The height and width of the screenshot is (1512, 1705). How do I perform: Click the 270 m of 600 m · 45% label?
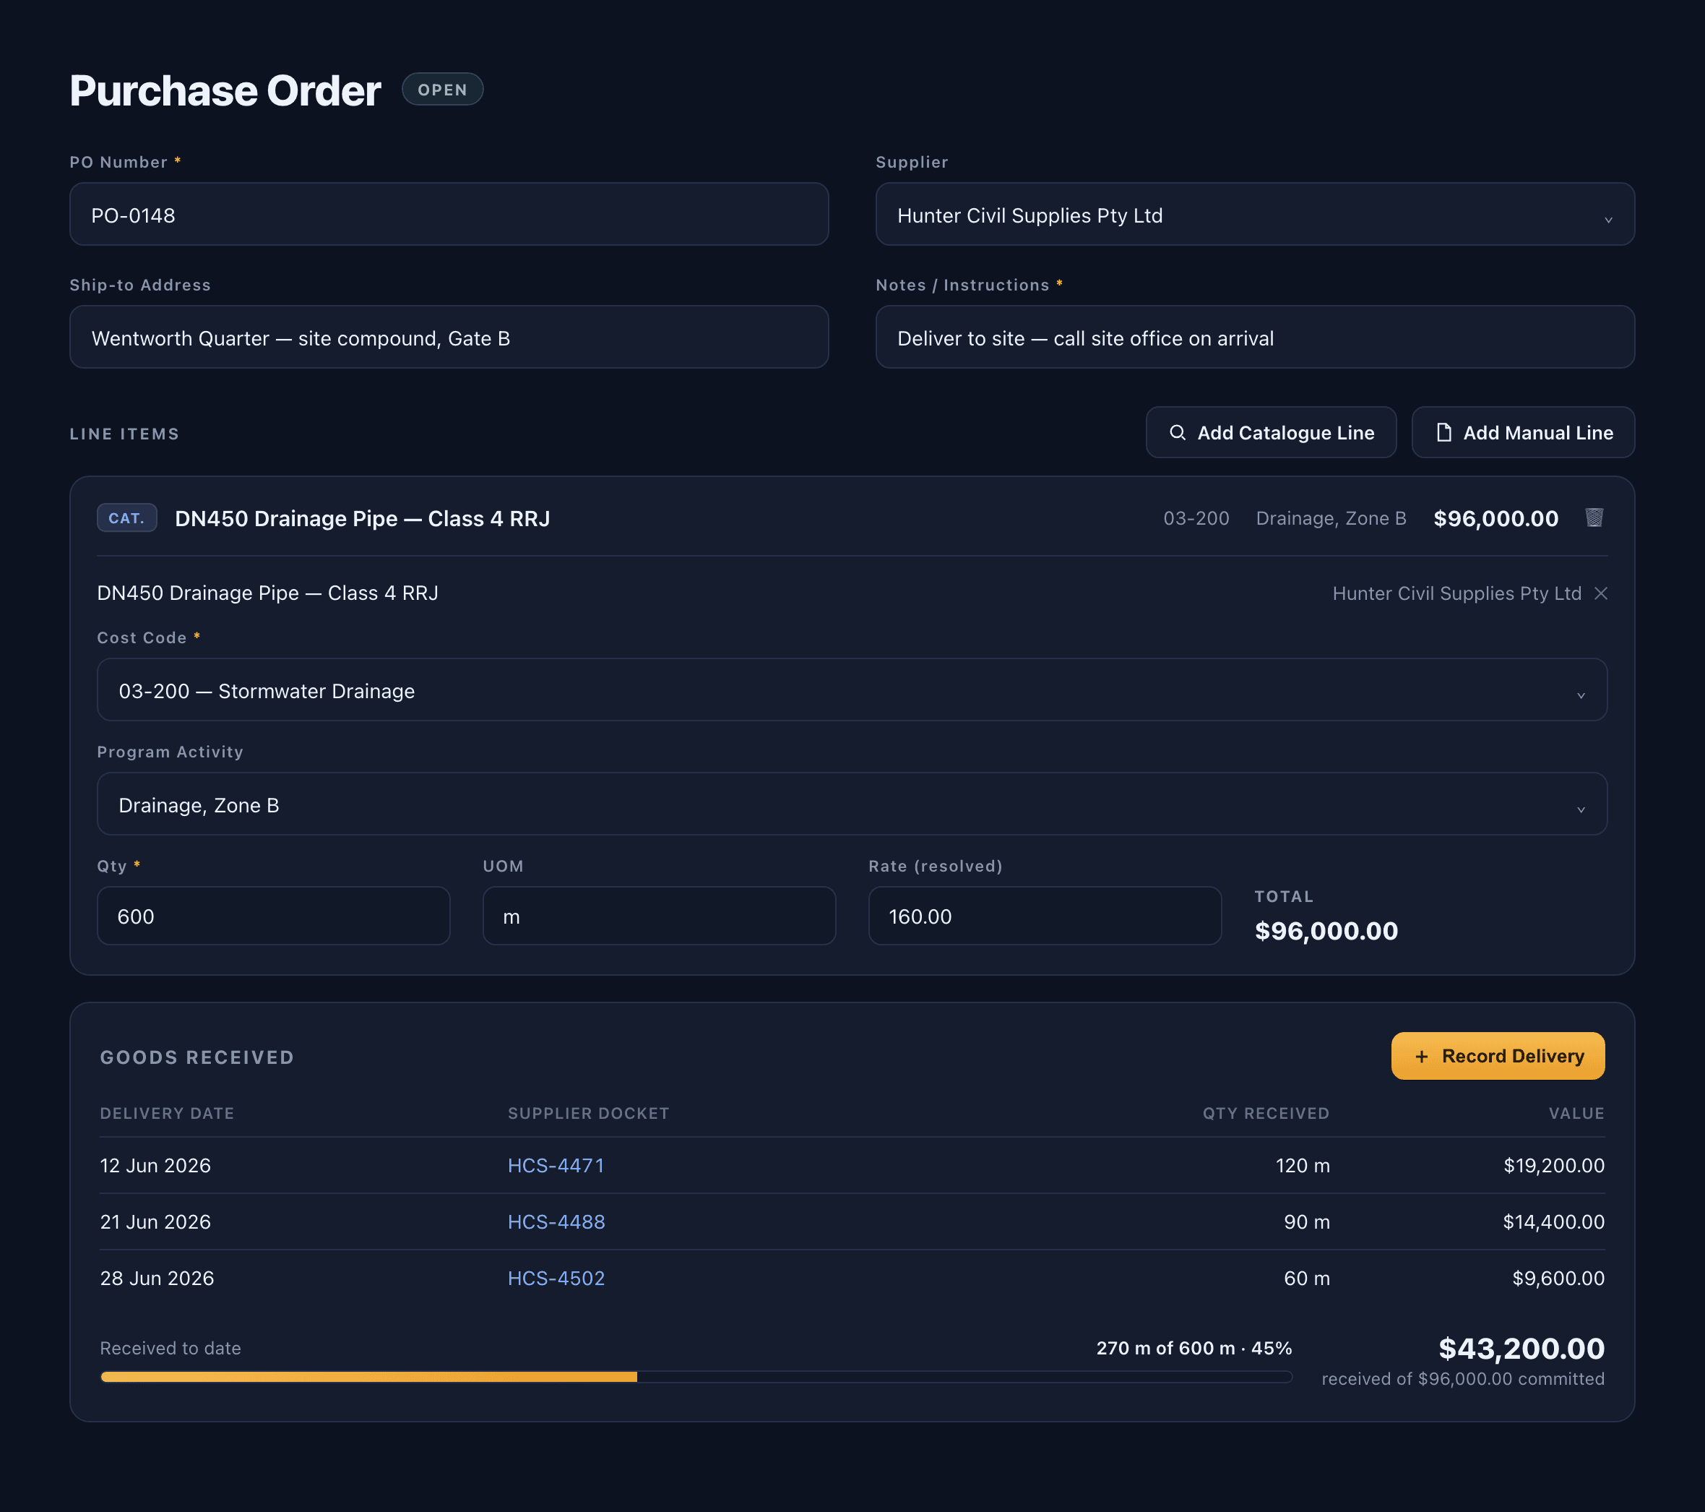(1193, 1349)
